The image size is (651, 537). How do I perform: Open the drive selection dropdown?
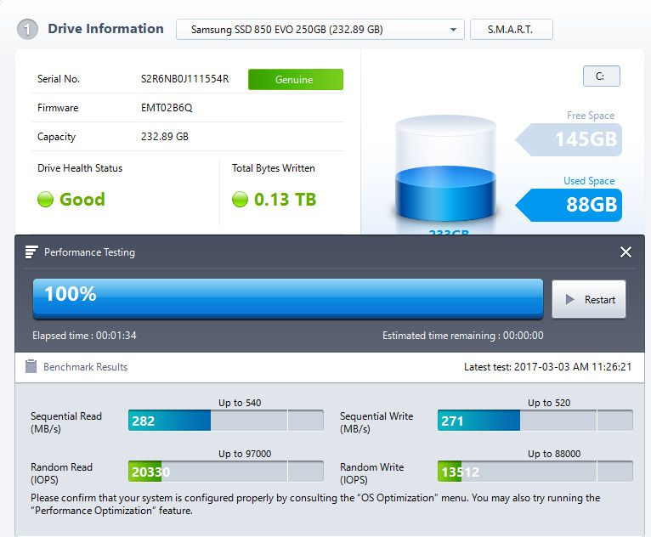point(320,30)
